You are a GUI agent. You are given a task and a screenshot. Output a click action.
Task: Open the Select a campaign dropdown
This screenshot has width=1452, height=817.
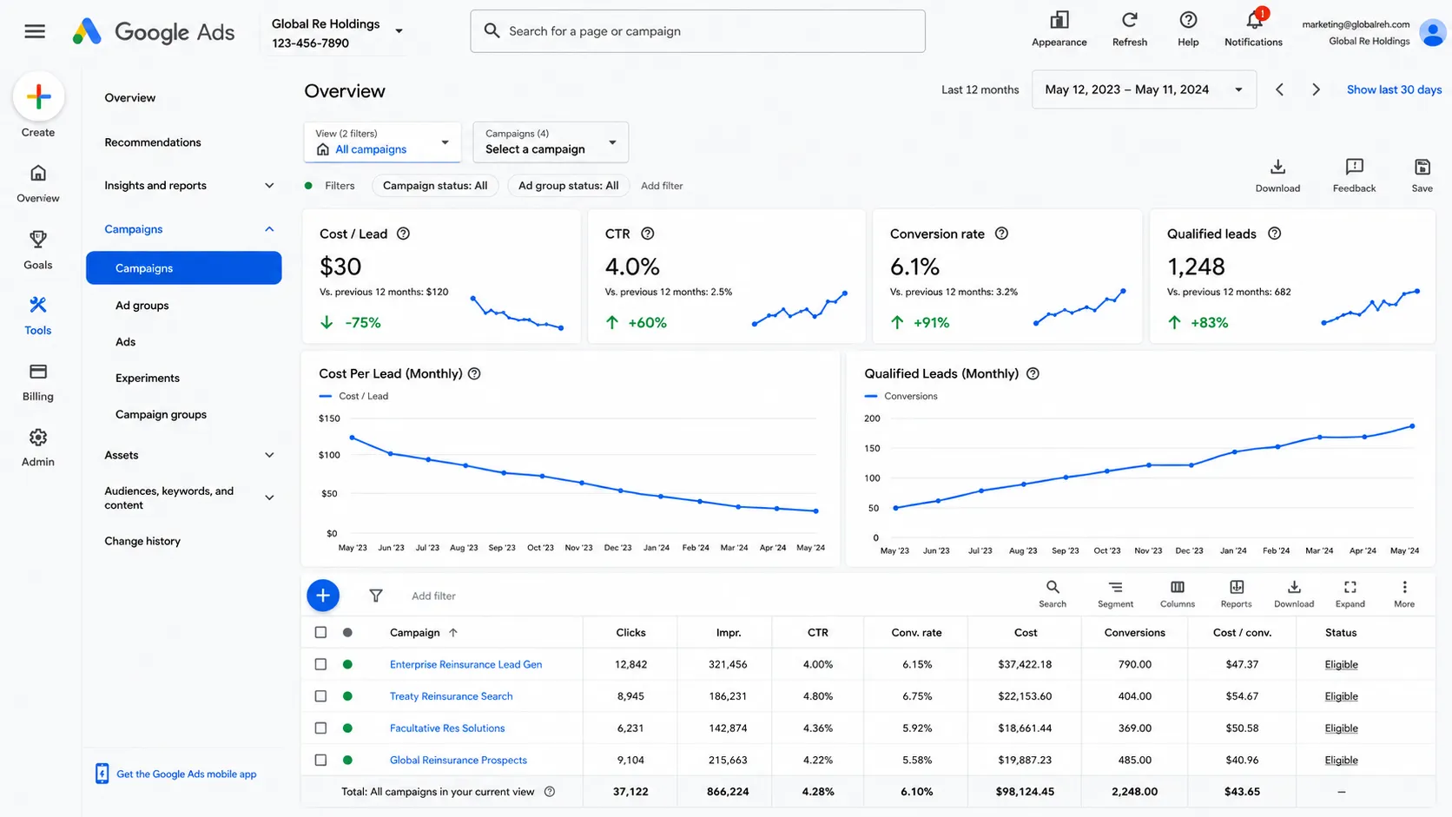[x=551, y=142]
